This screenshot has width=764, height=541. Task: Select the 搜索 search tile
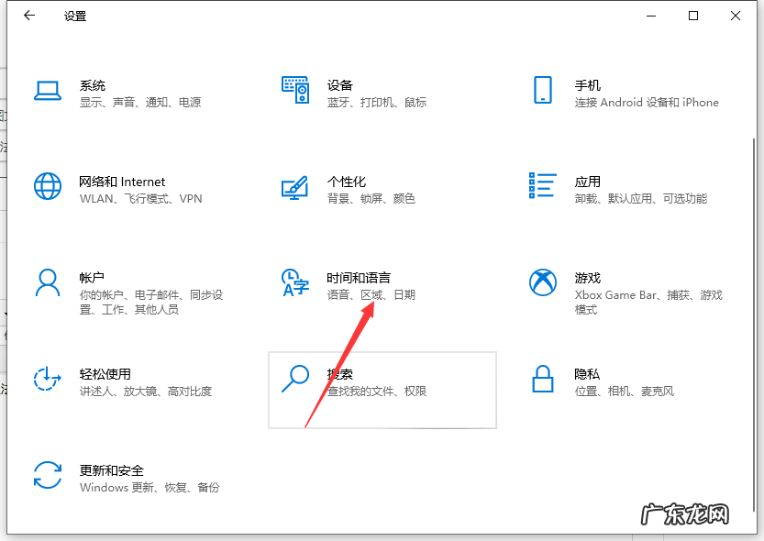click(382, 390)
